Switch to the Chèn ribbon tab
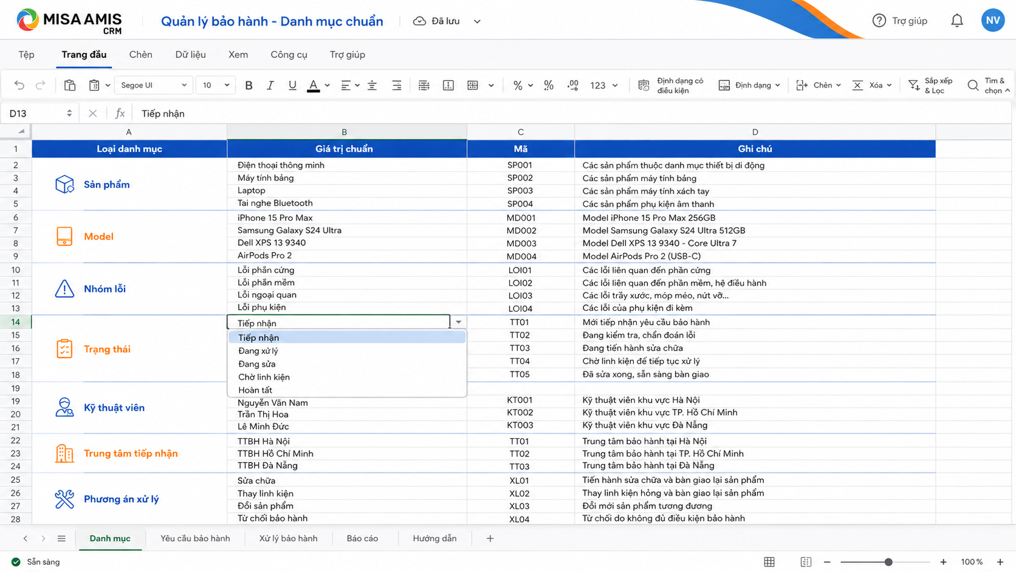This screenshot has width=1016, height=572. (140, 55)
